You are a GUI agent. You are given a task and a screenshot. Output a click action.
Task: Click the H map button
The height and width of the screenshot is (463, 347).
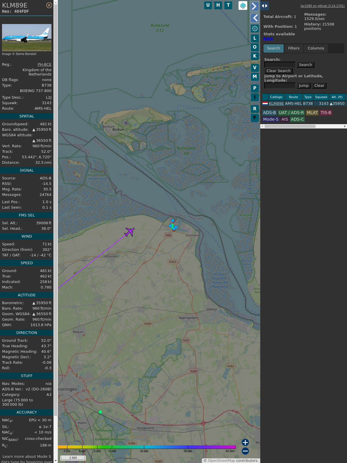tap(218, 5)
